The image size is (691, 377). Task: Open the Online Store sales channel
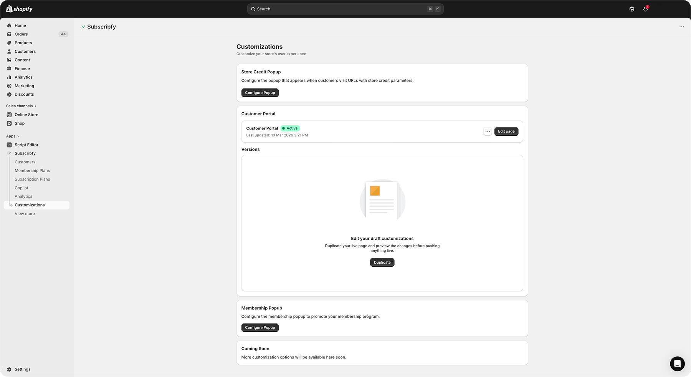point(26,115)
